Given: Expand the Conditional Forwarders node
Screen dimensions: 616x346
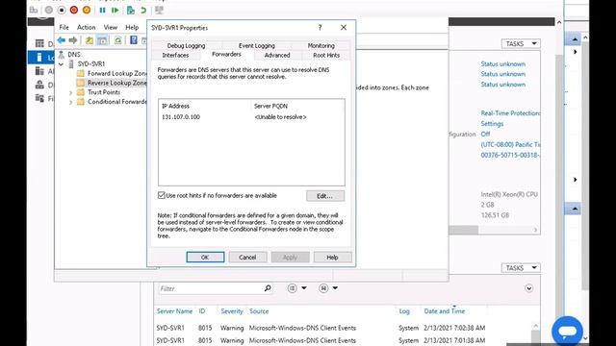Looking at the screenshot, I should click(70, 102).
